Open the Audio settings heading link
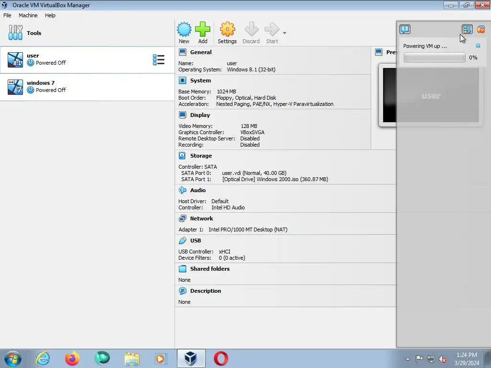The height and width of the screenshot is (368, 491). [198, 190]
